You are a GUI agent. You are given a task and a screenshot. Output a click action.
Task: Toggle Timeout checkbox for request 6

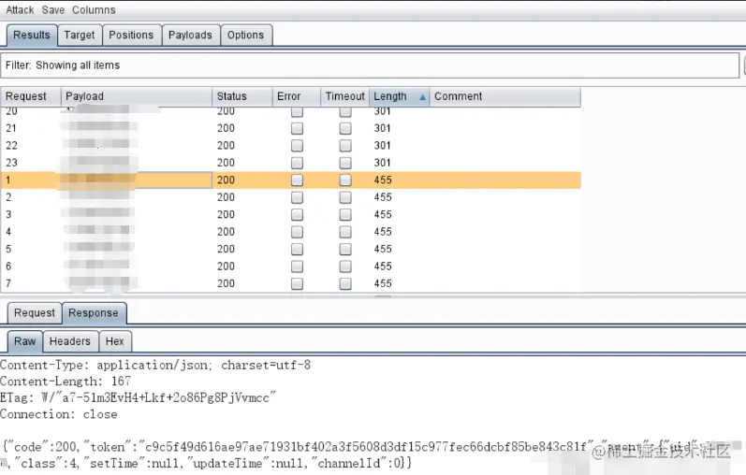click(x=345, y=266)
